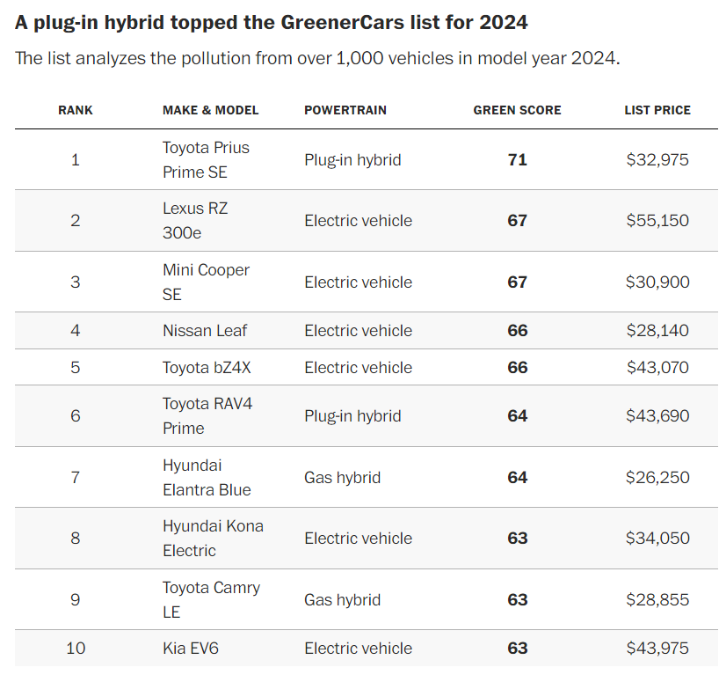Click the Toyota bZ4X model name

[207, 368]
